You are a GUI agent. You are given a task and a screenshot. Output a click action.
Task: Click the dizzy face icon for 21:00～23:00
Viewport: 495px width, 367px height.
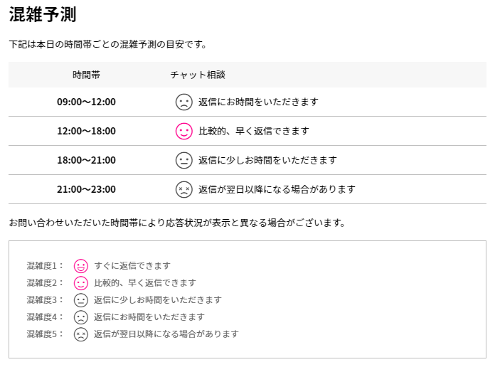coord(184,190)
